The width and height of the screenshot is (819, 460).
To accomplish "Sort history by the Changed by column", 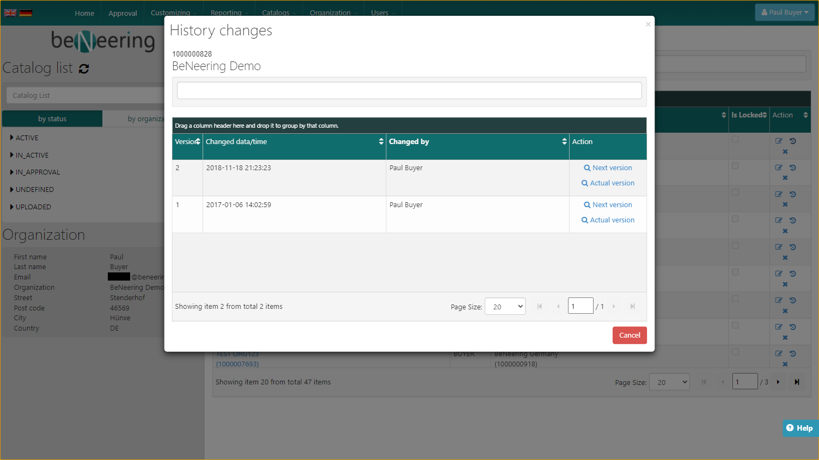I will pos(408,142).
